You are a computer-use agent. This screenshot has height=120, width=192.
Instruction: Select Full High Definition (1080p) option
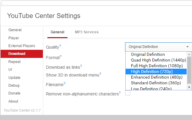pyautogui.click(x=156, y=66)
